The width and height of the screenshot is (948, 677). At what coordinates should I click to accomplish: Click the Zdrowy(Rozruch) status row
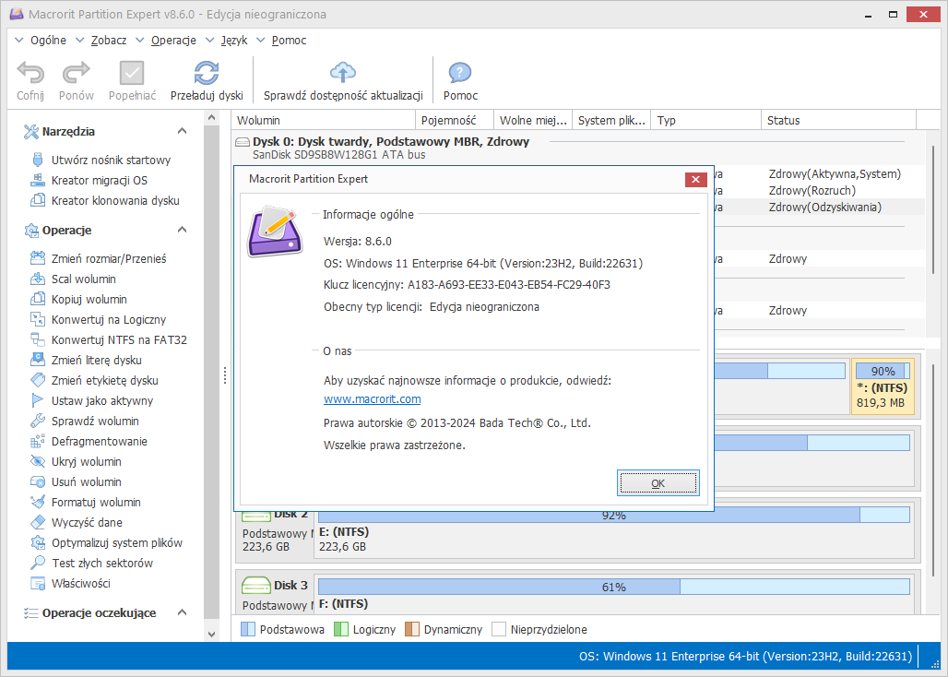(x=812, y=190)
